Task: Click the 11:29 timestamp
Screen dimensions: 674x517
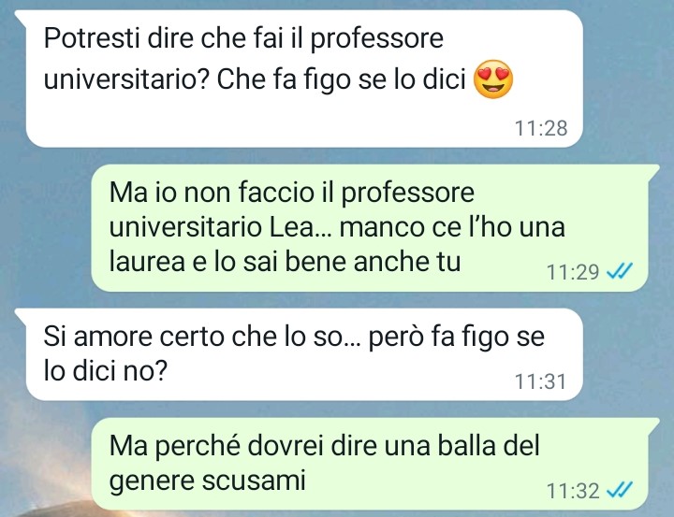Action: click(573, 272)
